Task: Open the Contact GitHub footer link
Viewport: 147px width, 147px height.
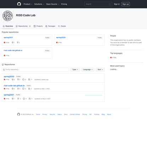Action: [75, 114]
